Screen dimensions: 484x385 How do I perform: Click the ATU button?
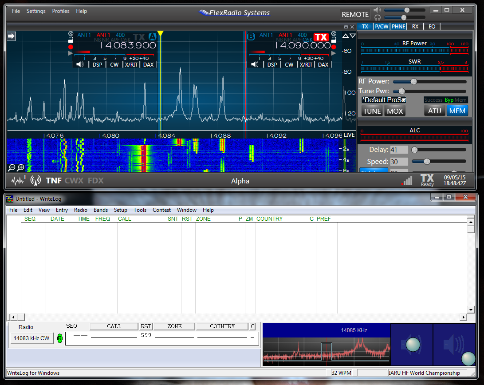(435, 111)
